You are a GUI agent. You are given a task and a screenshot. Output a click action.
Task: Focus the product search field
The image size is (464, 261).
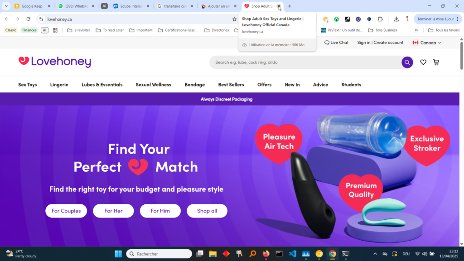305,62
